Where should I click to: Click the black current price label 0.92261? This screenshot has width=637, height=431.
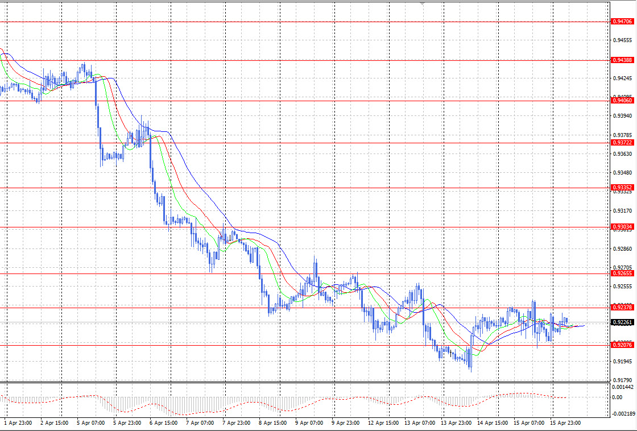coord(622,322)
